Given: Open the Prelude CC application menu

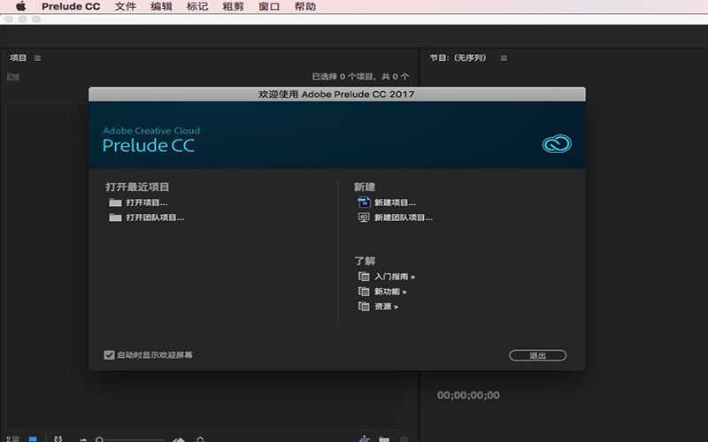Looking at the screenshot, I should pyautogui.click(x=71, y=6).
